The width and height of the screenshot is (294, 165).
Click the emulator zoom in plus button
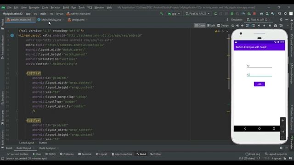(x=283, y=121)
